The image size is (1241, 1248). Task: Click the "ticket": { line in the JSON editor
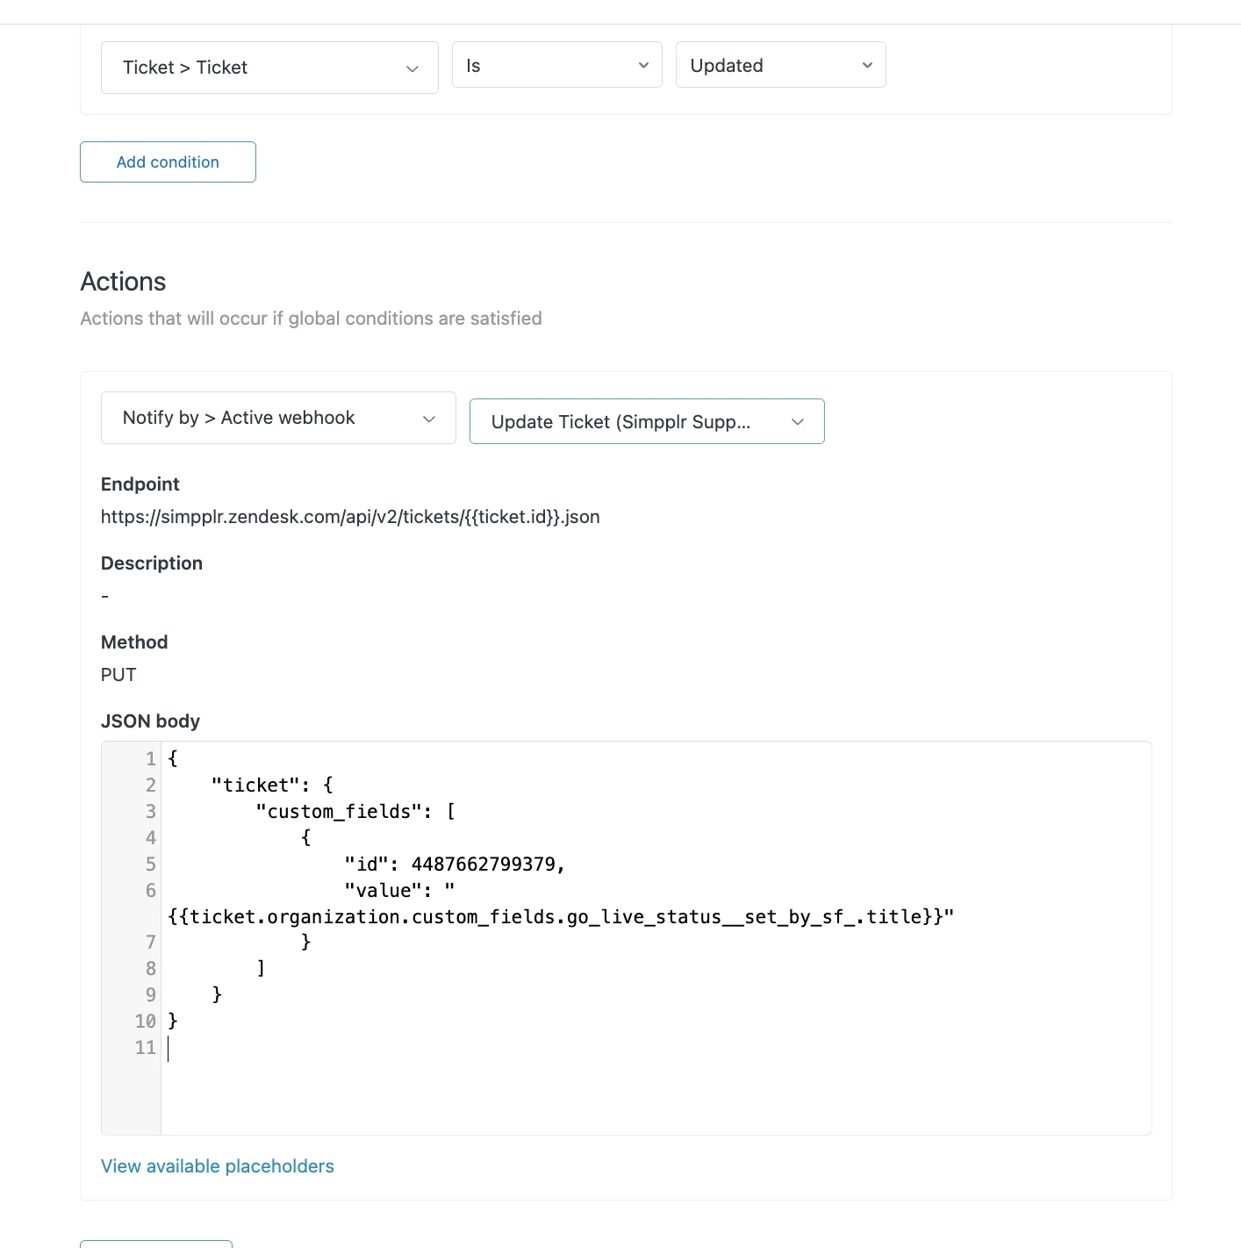[272, 785]
